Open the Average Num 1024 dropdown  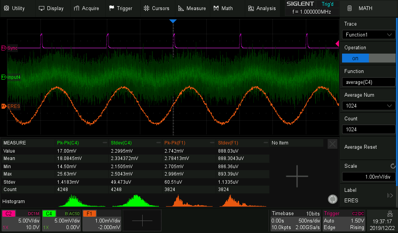pos(368,106)
